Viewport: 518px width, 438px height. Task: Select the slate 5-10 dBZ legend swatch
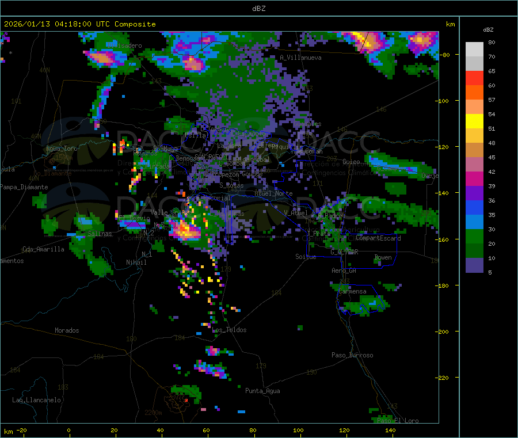tap(474, 265)
